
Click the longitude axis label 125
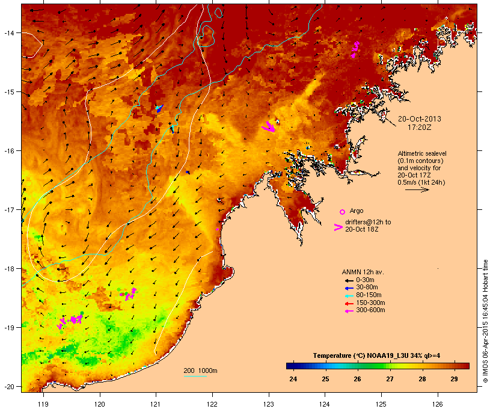point(381,404)
